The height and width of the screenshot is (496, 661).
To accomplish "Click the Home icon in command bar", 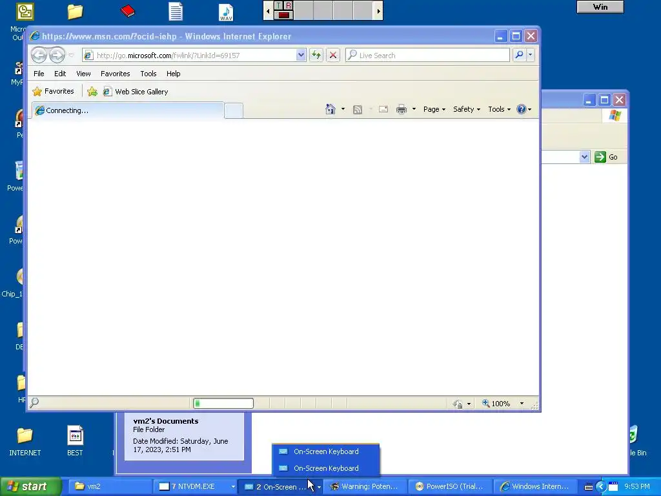I will click(330, 109).
